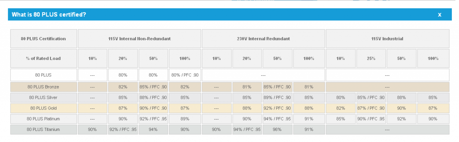
Task: Click the popup title 'What is 80 PLUS certified?'
Action: 49,15
